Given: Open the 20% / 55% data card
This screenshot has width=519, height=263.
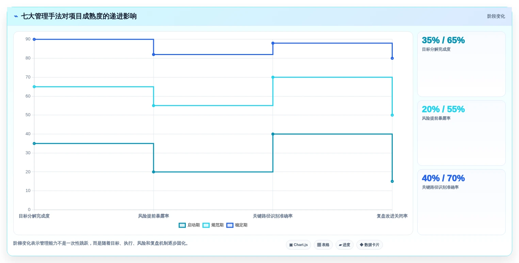Looking at the screenshot, I should [x=461, y=133].
